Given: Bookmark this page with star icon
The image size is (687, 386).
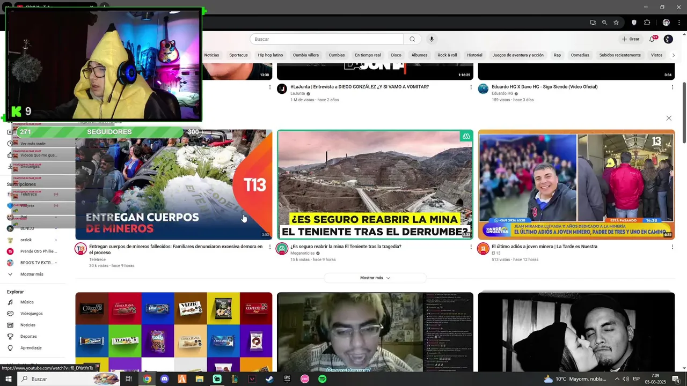Looking at the screenshot, I should [616, 23].
